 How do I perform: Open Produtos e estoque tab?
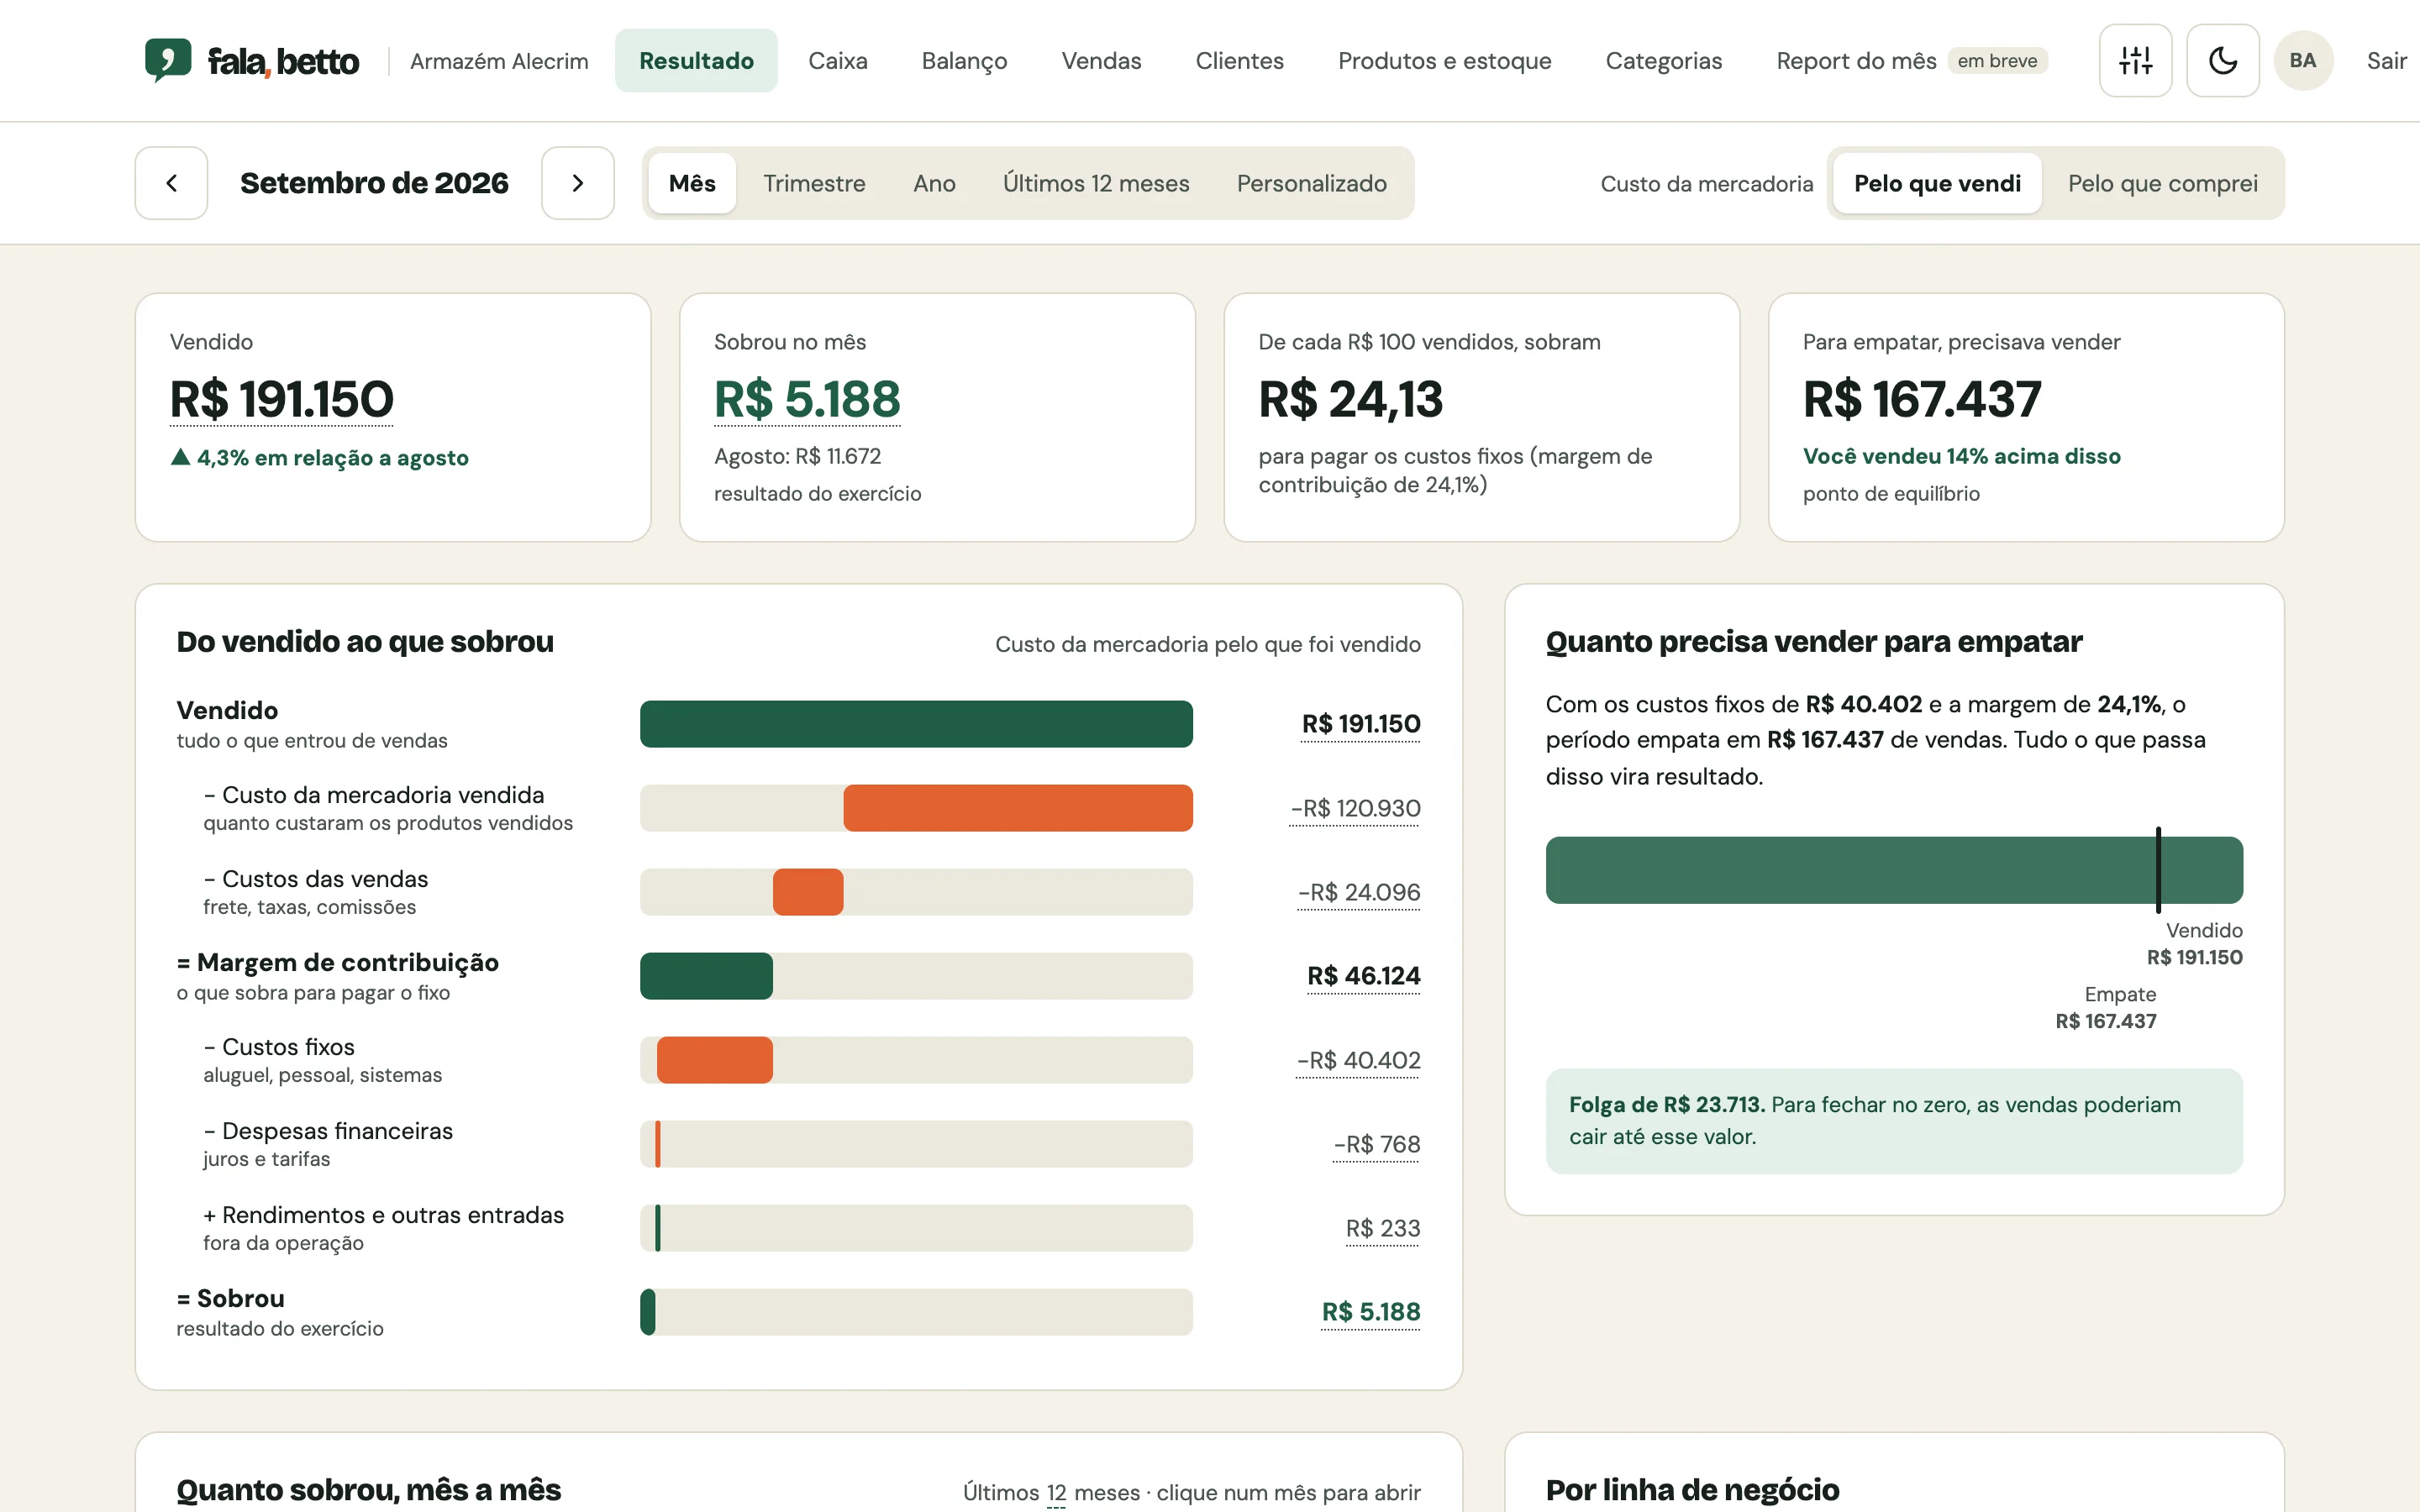coord(1444,60)
